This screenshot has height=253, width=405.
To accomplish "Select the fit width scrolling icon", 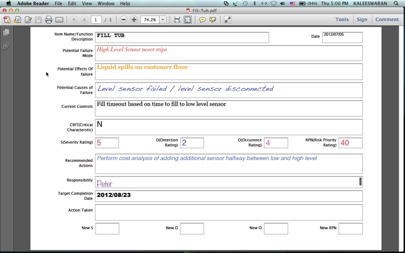I will tap(177, 20).
